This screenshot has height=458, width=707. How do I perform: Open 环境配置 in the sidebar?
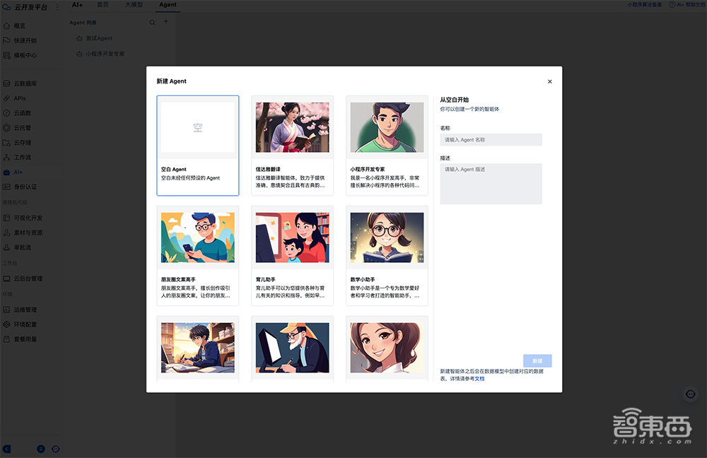click(x=25, y=324)
